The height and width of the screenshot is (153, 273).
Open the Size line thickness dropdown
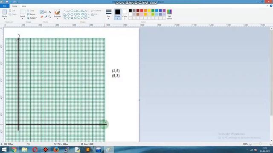tap(108, 14)
